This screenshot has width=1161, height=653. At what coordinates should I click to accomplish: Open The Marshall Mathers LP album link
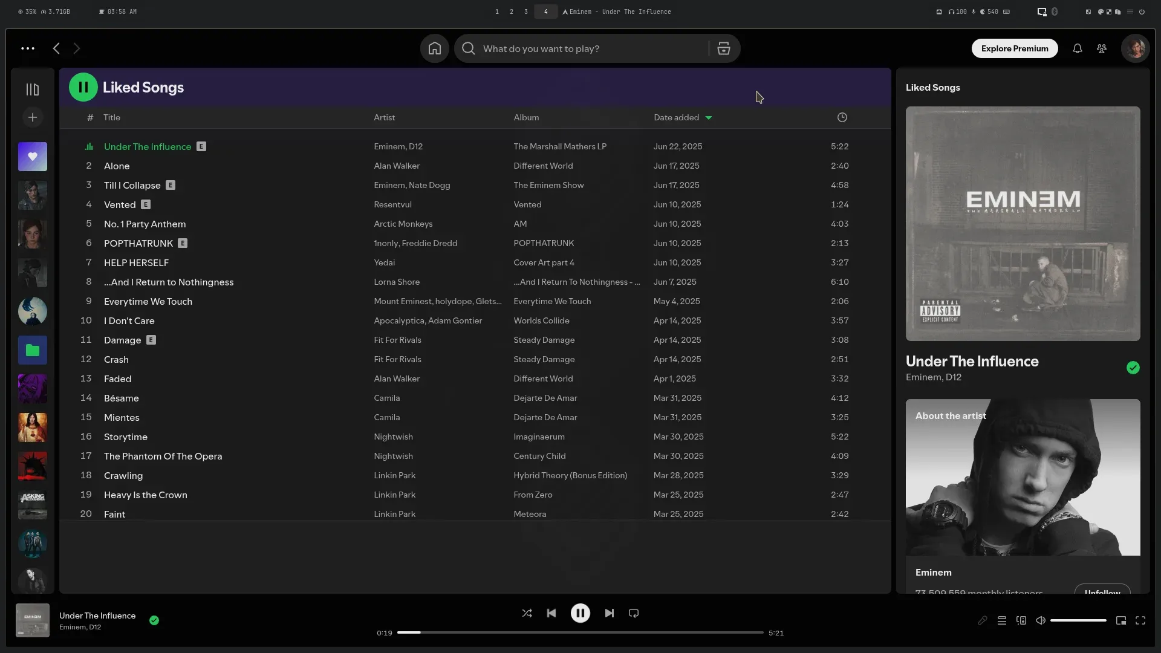pyautogui.click(x=560, y=146)
